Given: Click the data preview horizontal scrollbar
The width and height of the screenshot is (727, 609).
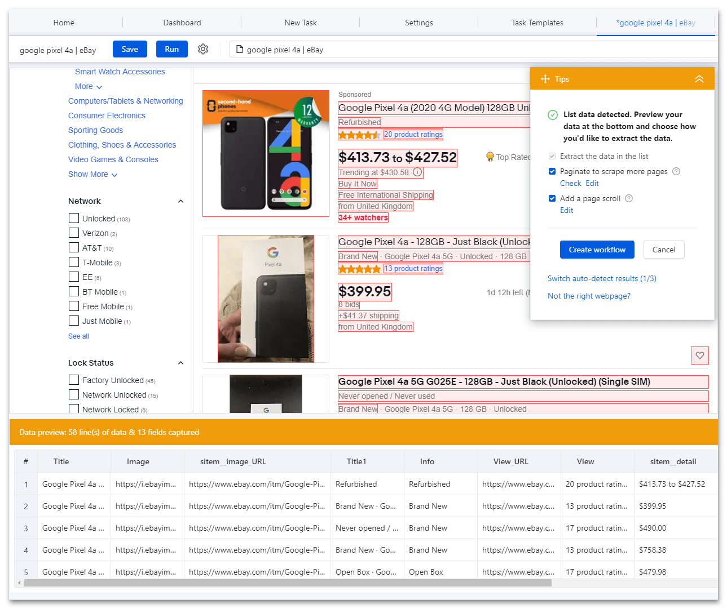Looking at the screenshot, I should coord(288,583).
